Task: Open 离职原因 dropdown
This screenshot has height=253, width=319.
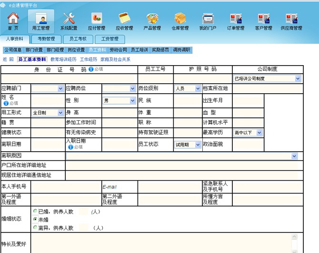Action: (x=182, y=156)
